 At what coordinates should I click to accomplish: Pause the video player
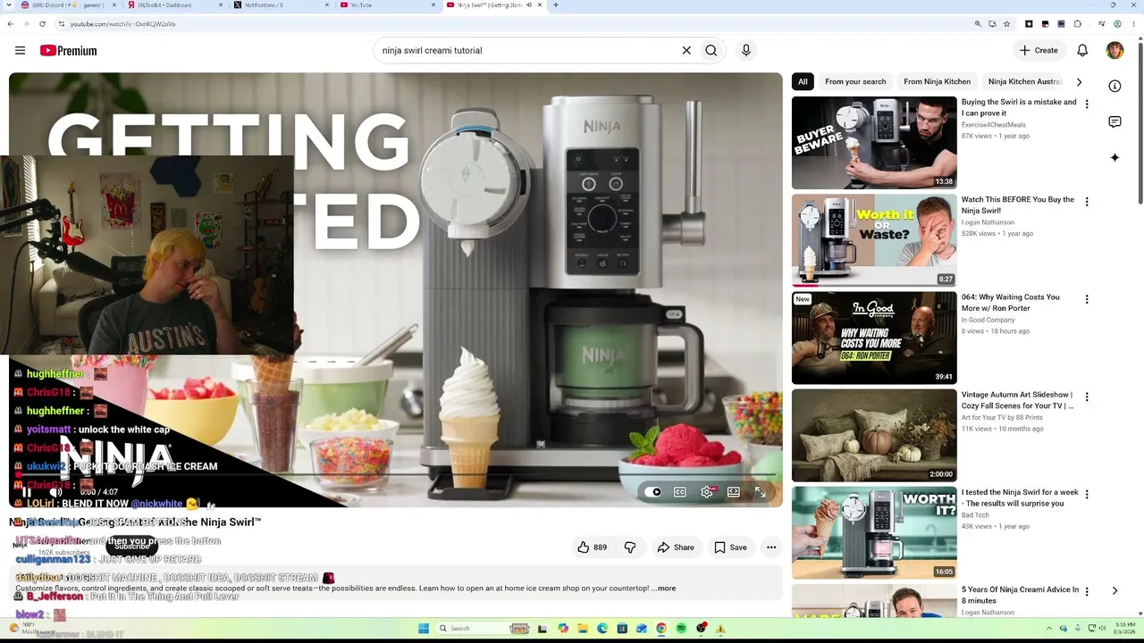coord(27,492)
